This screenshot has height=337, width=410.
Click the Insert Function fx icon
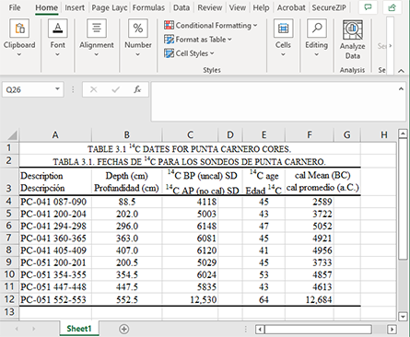pos(137,89)
